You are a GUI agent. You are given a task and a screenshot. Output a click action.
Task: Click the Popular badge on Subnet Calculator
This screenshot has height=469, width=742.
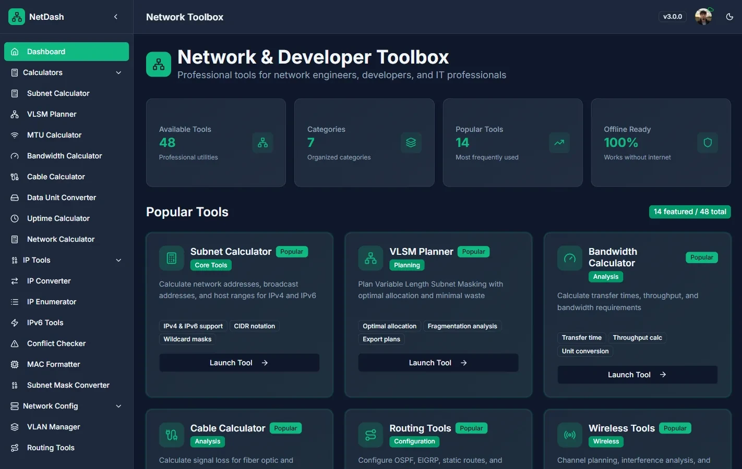292,252
